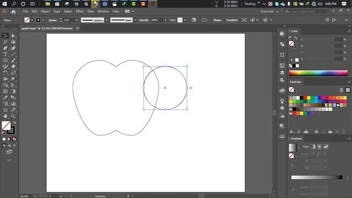Image resolution: width=352 pixels, height=198 pixels.
Task: Swap fill and stroke in toolbar
Action: pos(14,123)
